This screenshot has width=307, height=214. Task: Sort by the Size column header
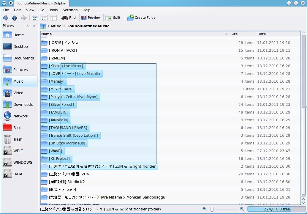pyautogui.click(x=242, y=34)
